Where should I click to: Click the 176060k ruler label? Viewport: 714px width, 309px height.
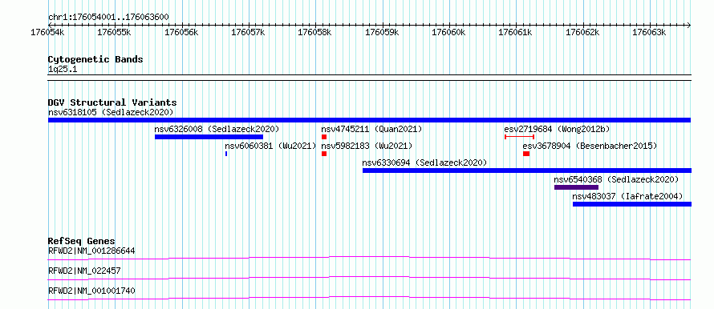(x=448, y=33)
